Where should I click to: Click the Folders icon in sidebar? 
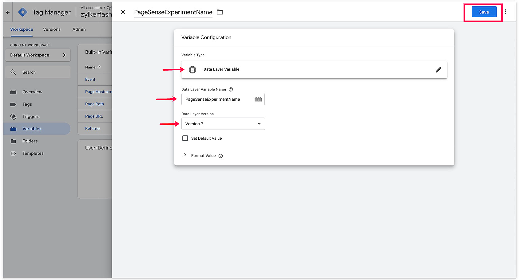13,141
